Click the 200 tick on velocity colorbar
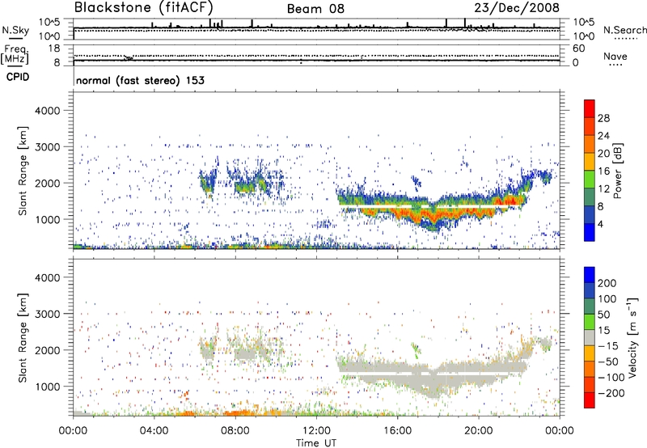647x448 pixels. [x=607, y=283]
